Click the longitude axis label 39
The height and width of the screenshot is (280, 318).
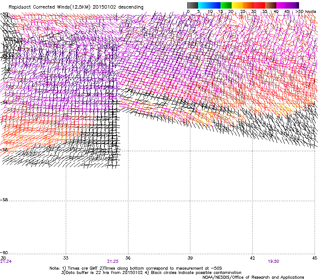190,258
